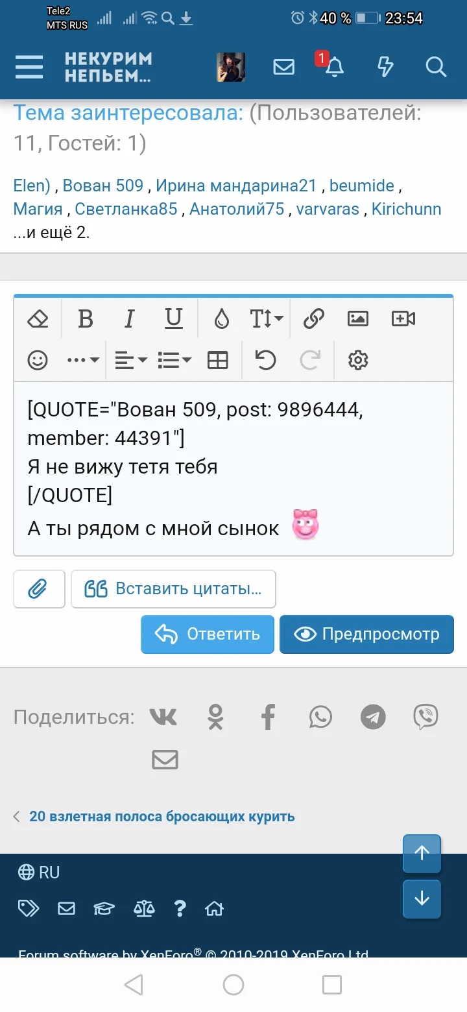Toggle italic formatting in the editor
This screenshot has width=467, height=1012.
coord(129,319)
